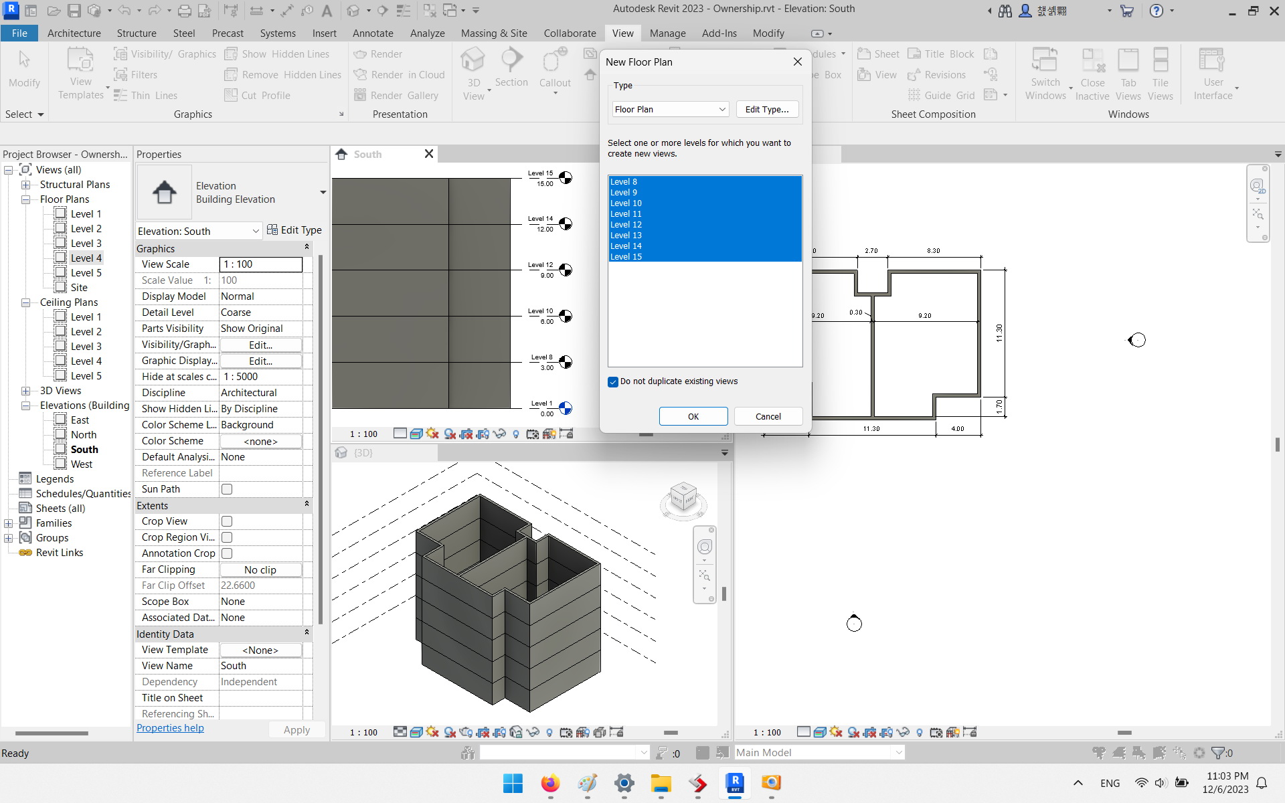Screen dimensions: 1285x803
Task: Uncheck Do not duplicate existing views
Action: [613, 381]
